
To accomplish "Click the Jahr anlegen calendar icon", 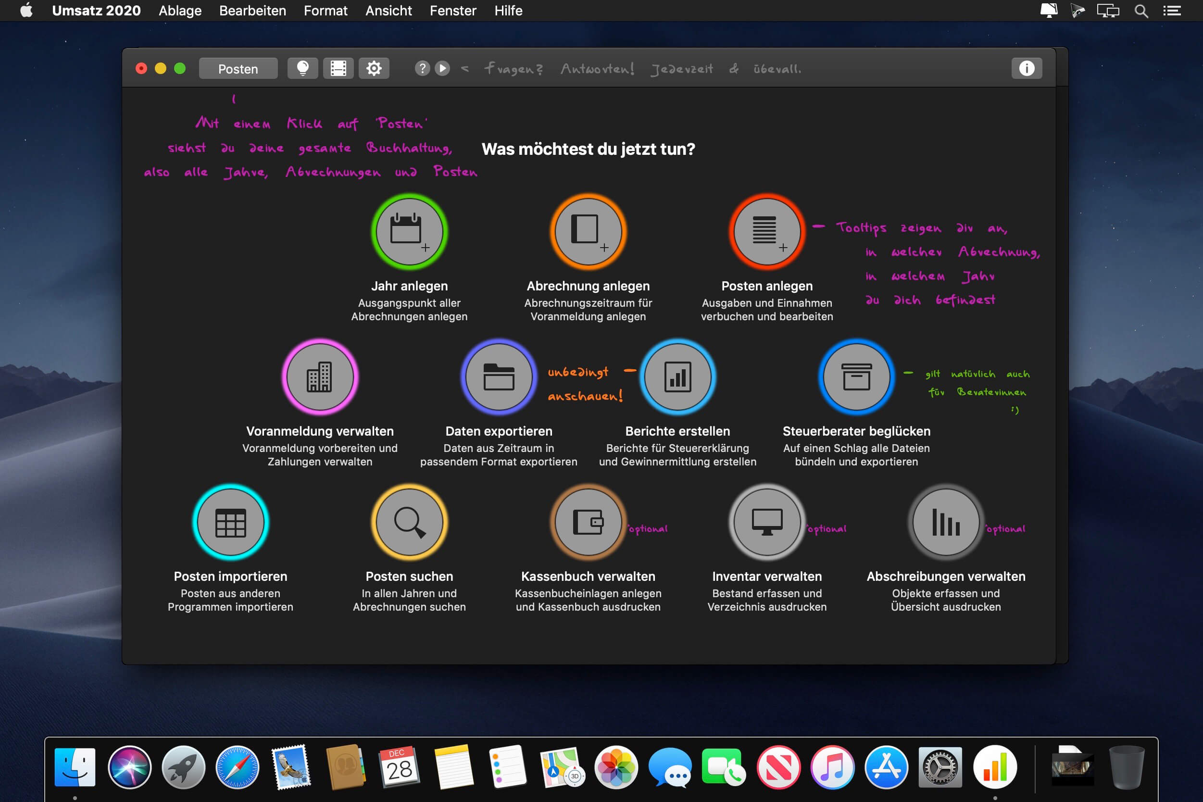I will pyautogui.click(x=409, y=232).
